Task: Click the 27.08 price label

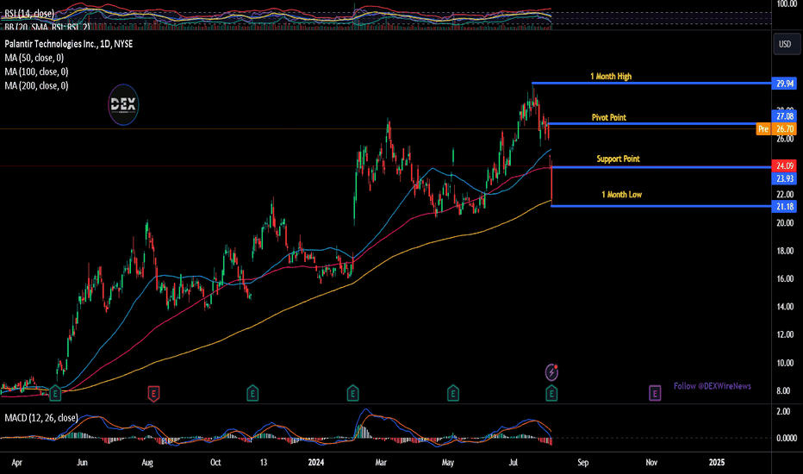Action: pos(785,116)
